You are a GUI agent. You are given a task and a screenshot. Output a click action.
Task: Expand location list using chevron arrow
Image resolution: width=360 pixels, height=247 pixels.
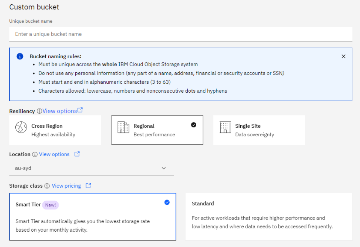click(x=164, y=168)
